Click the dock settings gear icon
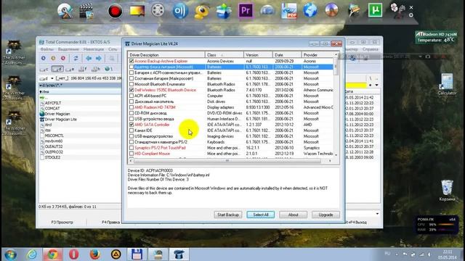The width and height of the screenshot is (465, 261). 411,14
